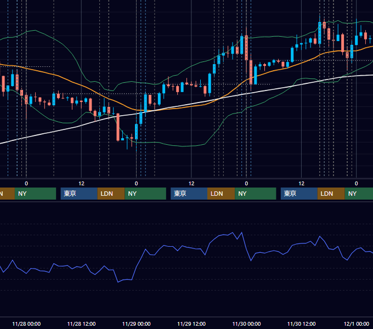The image size is (373, 329).
Task: Click the '11/28 12:00' date label
Action: [81, 324]
